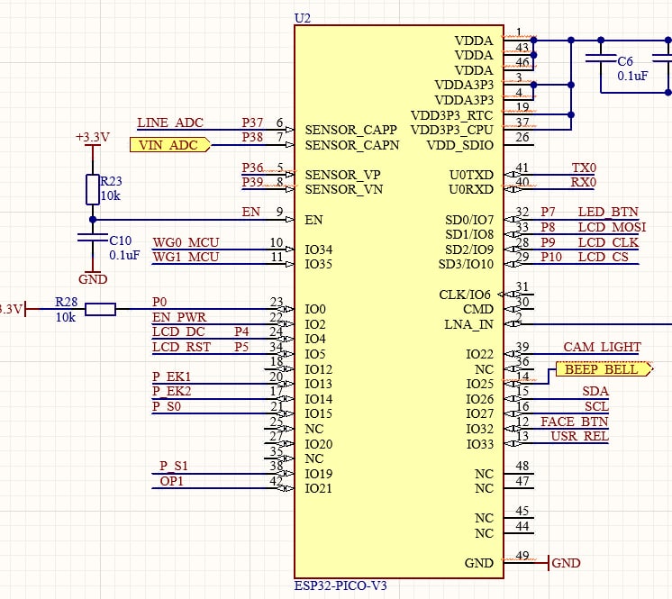Click resistor R28 symbol
The height and width of the screenshot is (599, 672).
tap(100, 309)
